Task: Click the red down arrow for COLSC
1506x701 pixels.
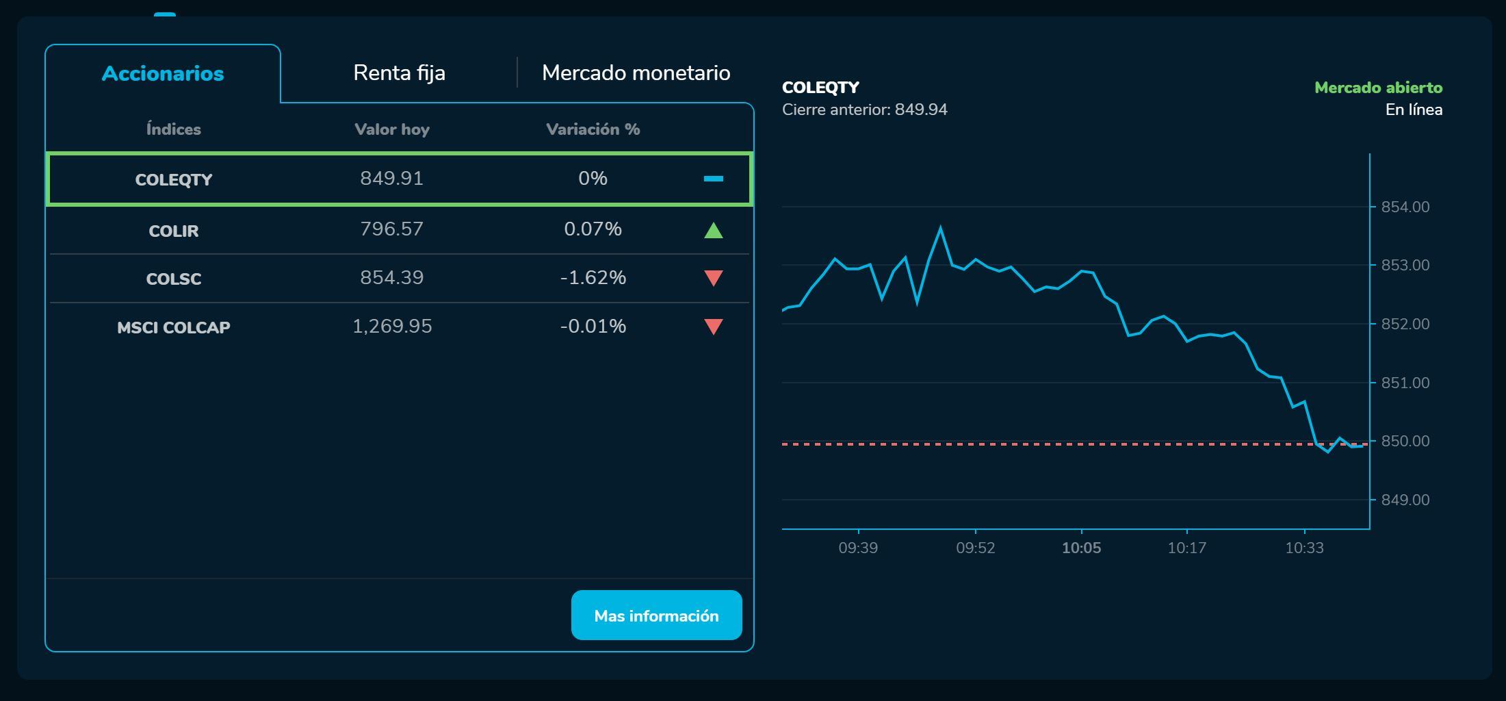Action: [x=713, y=278]
